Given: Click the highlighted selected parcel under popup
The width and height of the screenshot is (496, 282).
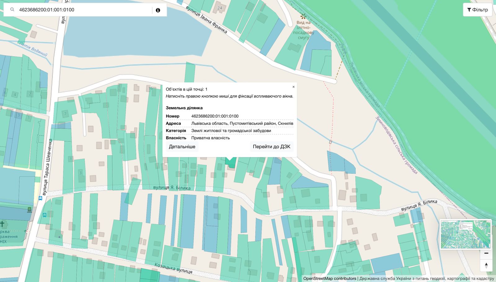Looking at the screenshot, I should tap(231, 163).
